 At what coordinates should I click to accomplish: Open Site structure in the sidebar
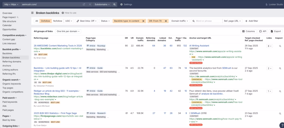(9, 21)
